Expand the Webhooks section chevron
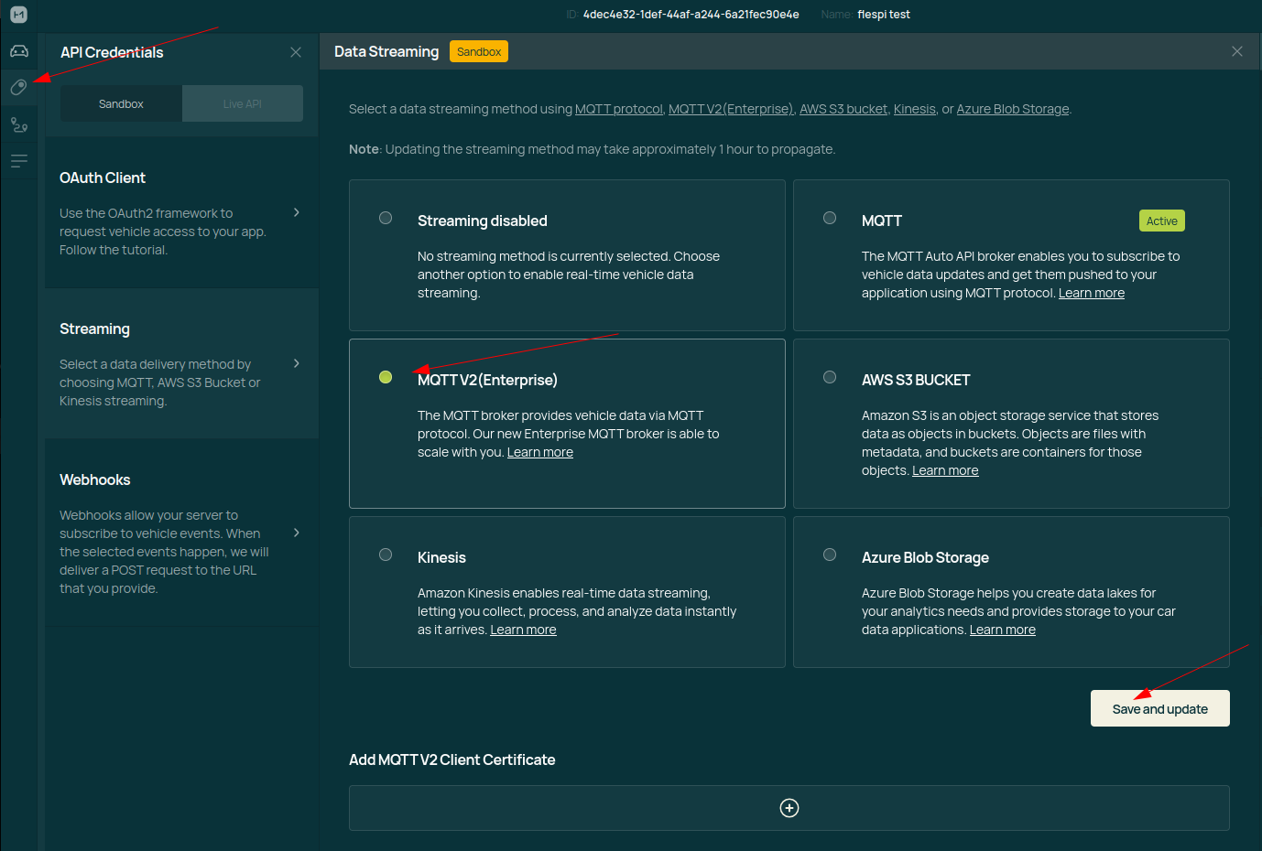Screen dimensions: 1262x851 (x=296, y=533)
